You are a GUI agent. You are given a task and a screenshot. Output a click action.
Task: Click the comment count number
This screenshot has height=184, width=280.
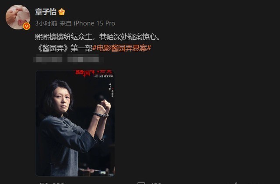click(156, 183)
